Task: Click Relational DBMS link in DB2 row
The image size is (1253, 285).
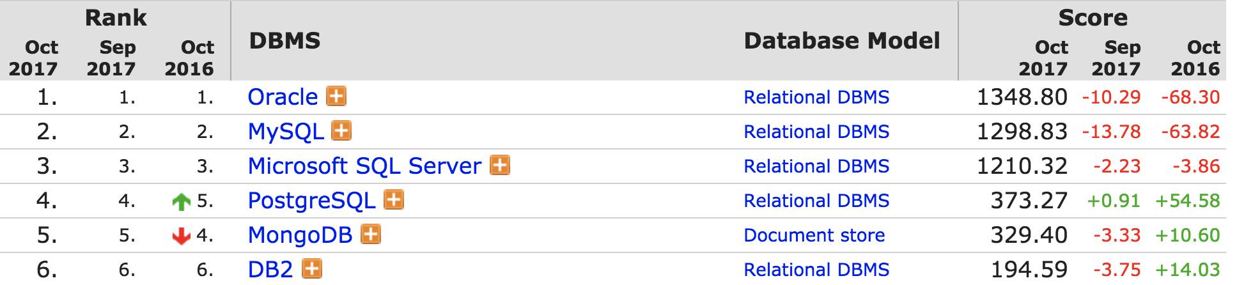Action: (x=816, y=270)
